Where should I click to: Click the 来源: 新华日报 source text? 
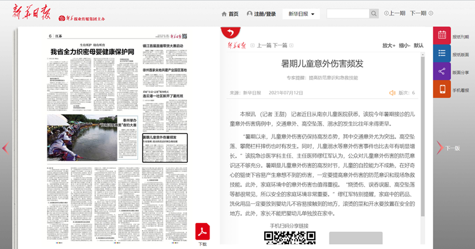pyautogui.click(x=245, y=93)
